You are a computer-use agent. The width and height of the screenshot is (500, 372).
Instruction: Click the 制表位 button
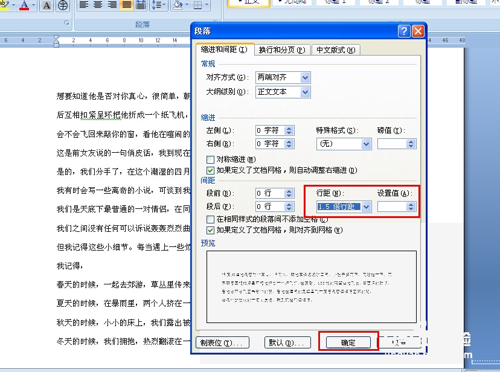(222, 343)
